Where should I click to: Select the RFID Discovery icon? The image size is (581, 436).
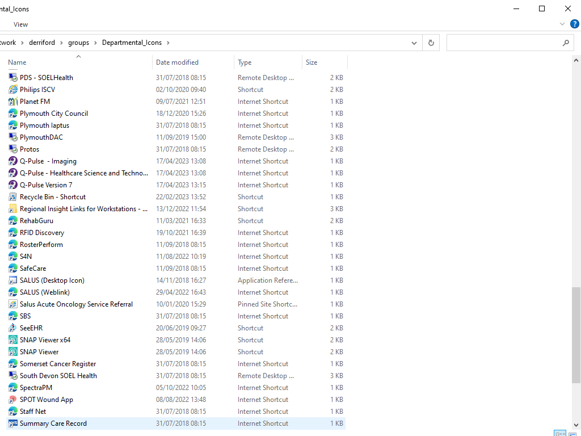13,232
